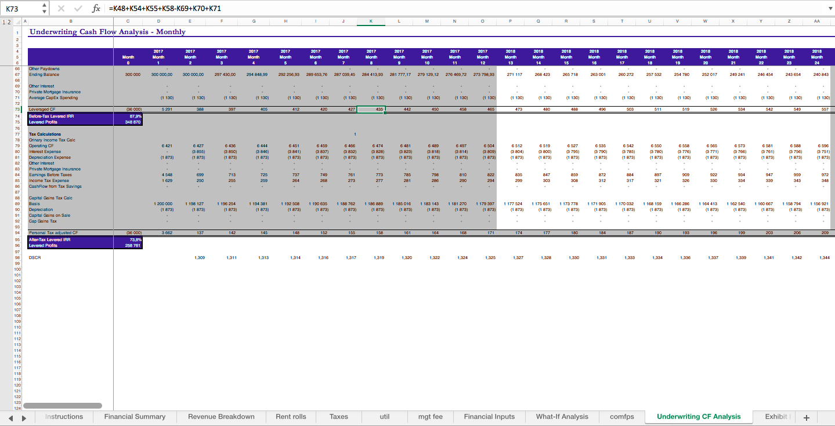Add a new worksheet with the plus button

pyautogui.click(x=806, y=417)
